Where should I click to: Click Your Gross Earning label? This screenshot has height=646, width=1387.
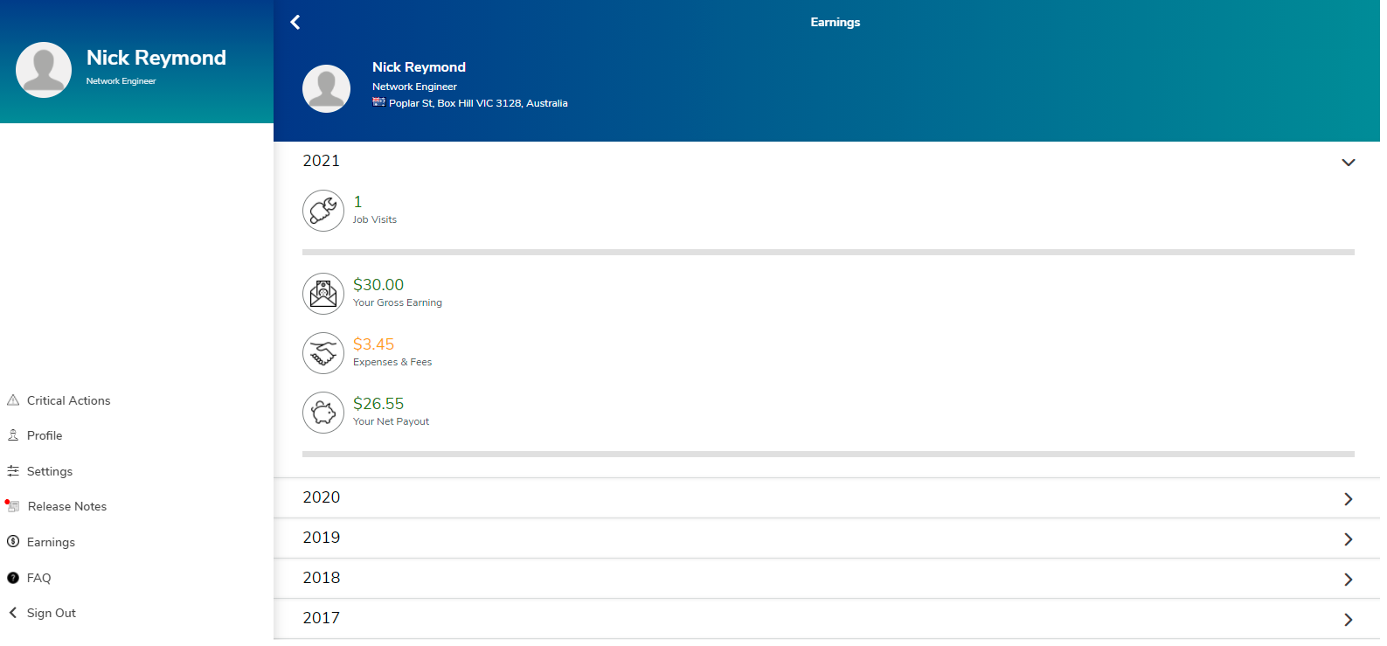pyautogui.click(x=398, y=302)
